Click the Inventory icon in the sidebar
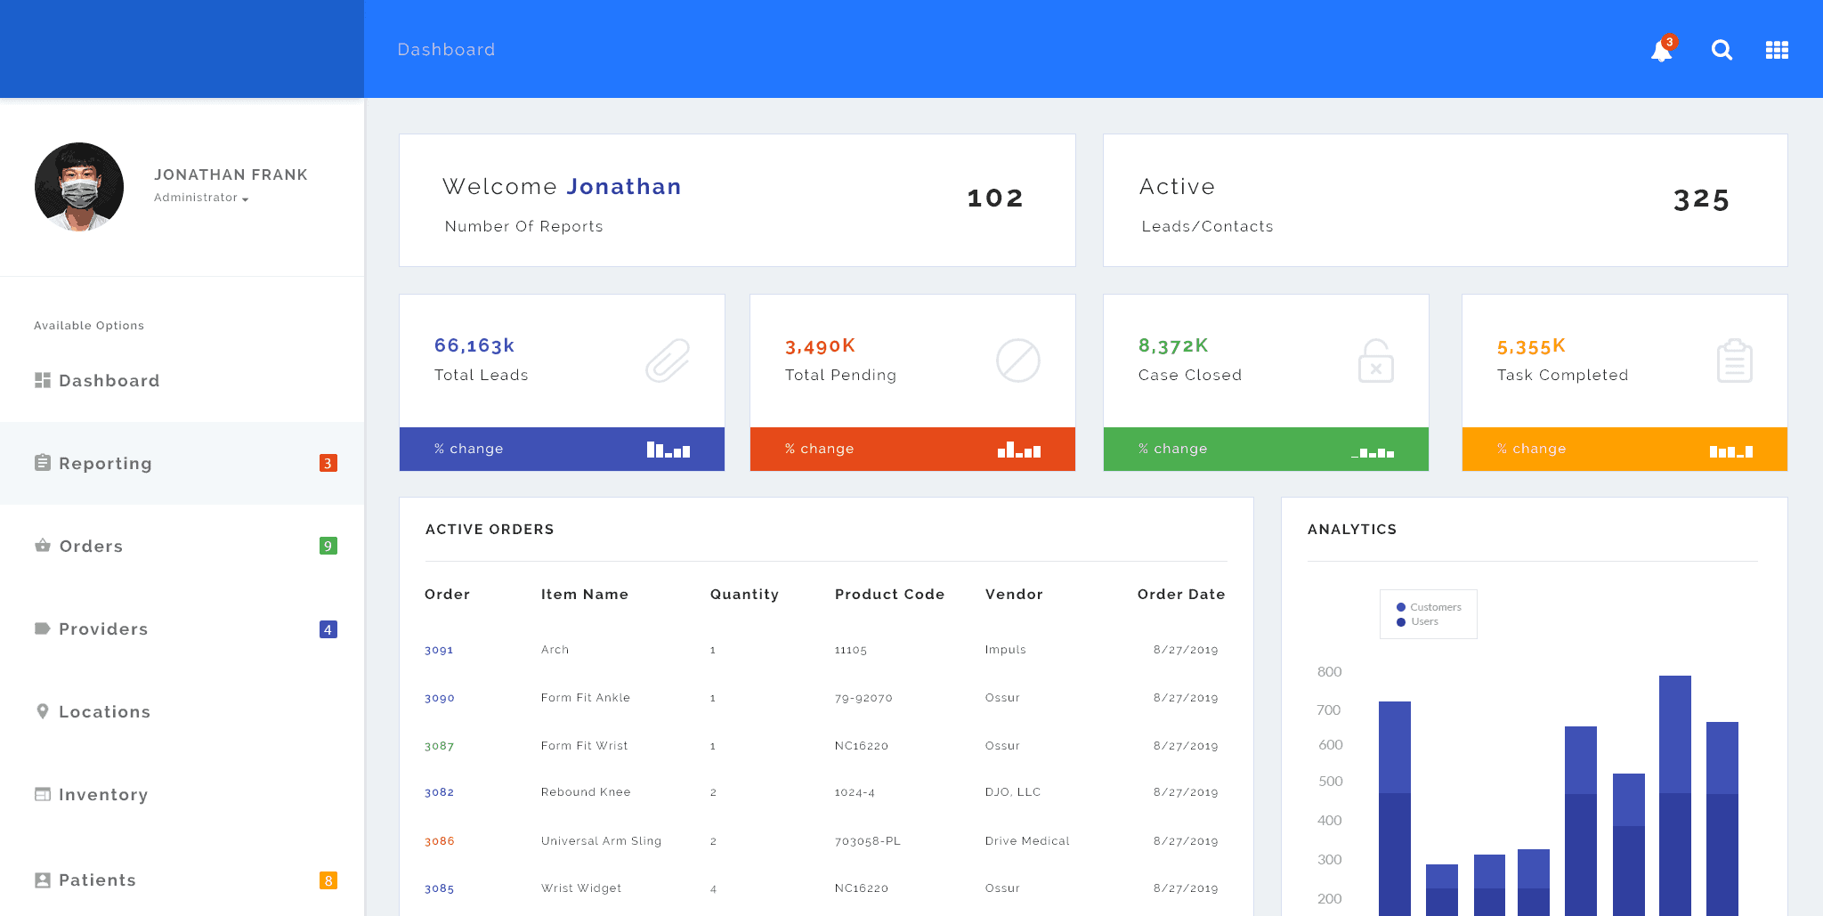 pyautogui.click(x=42, y=794)
